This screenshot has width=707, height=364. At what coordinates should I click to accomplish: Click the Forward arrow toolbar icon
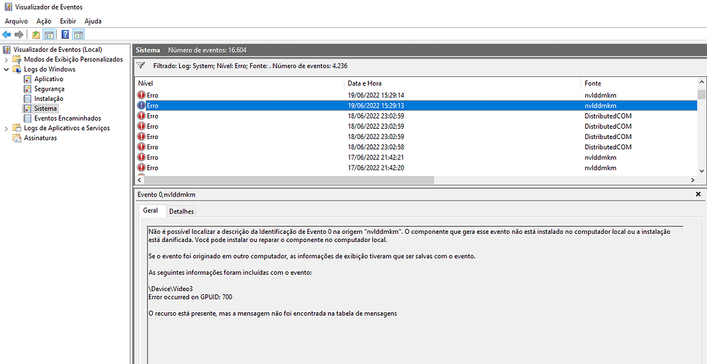(x=19, y=35)
